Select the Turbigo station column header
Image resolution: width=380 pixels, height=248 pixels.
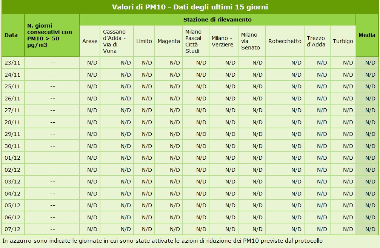click(343, 41)
